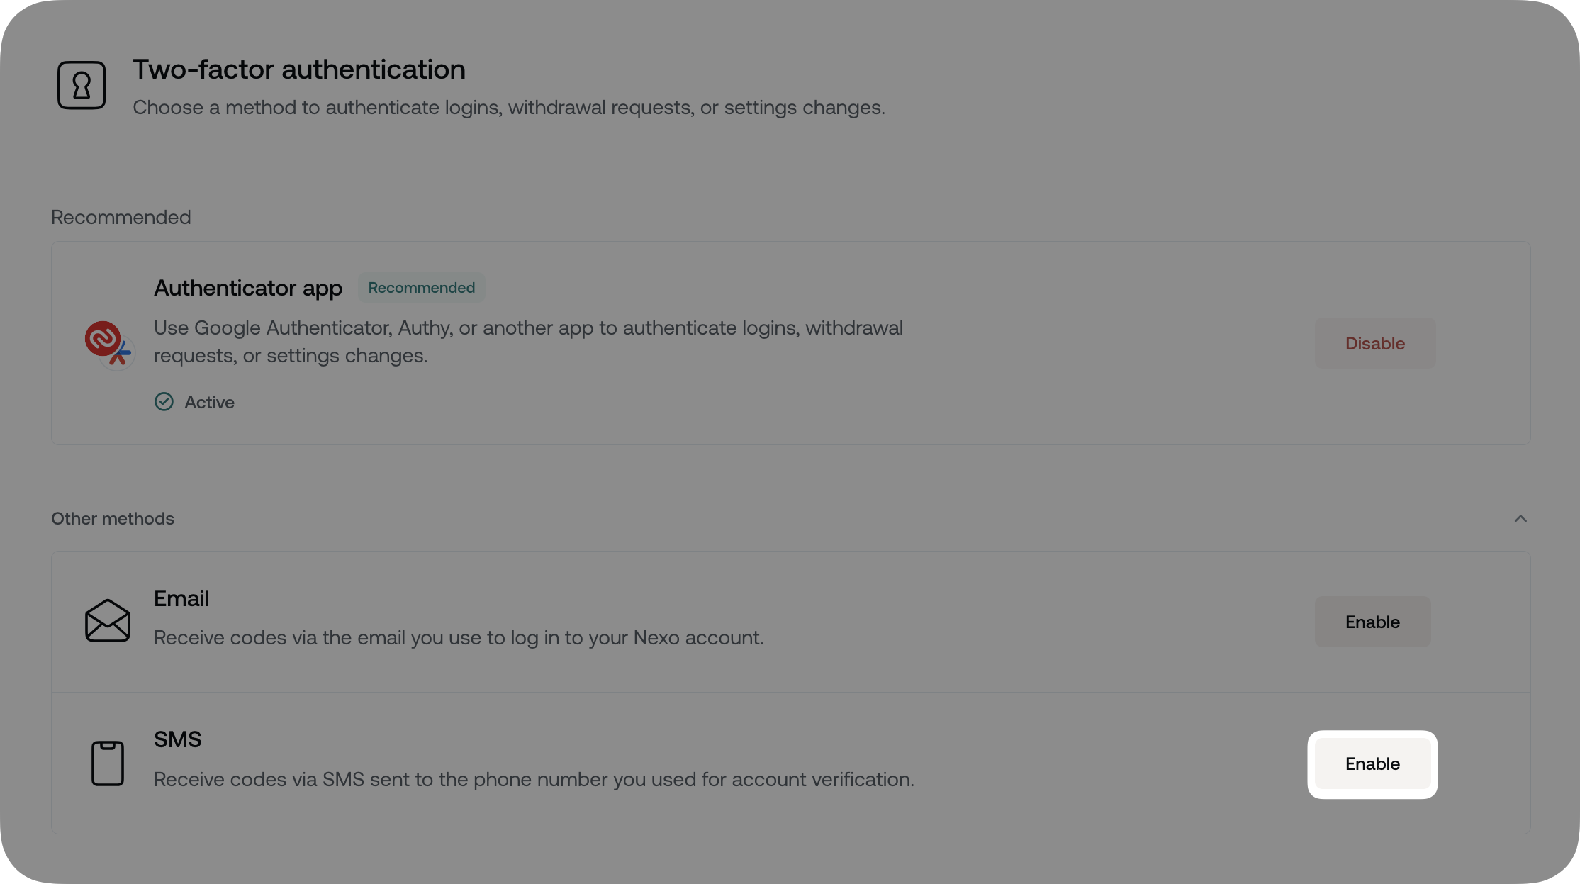Viewport: 1580px width, 884px height.
Task: Disable the Authenticator app method
Action: 1374,343
